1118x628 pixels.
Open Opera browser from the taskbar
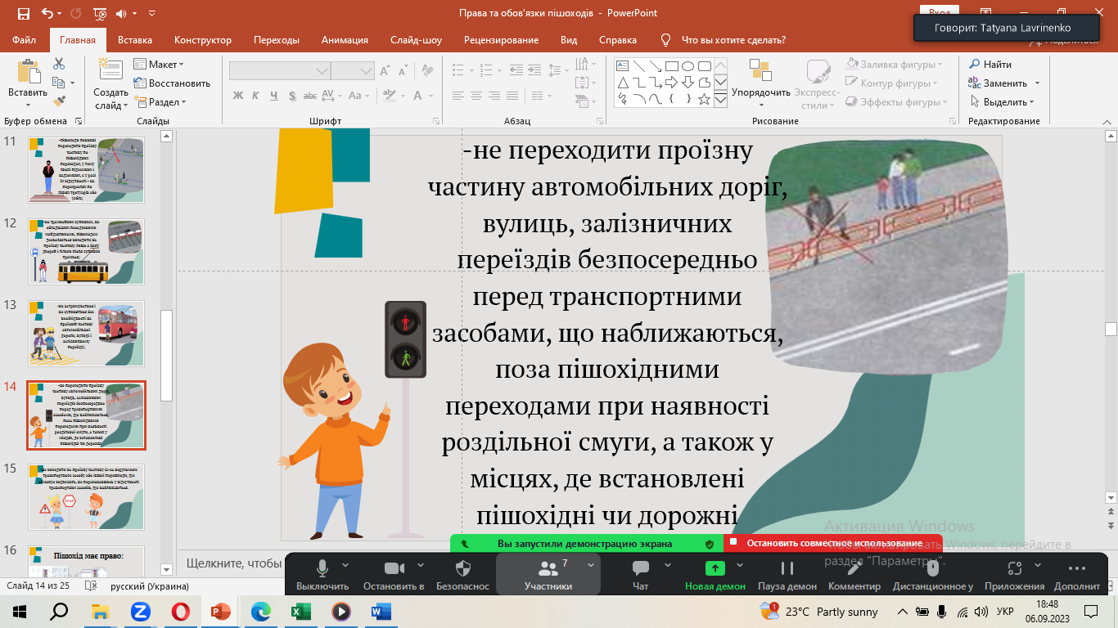(181, 611)
